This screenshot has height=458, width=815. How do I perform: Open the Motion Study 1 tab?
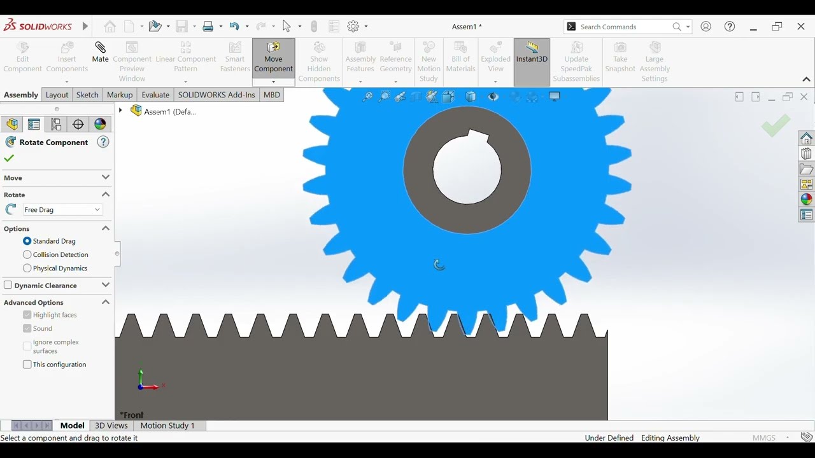[167, 426]
